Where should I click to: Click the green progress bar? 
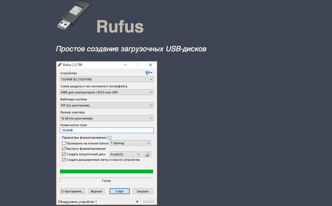pyautogui.click(x=107, y=171)
